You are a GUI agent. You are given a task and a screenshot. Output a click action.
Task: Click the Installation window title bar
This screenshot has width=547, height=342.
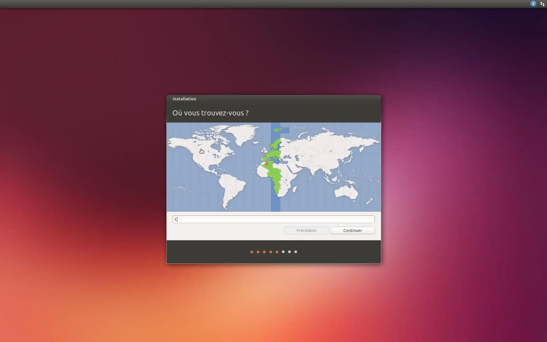point(273,99)
